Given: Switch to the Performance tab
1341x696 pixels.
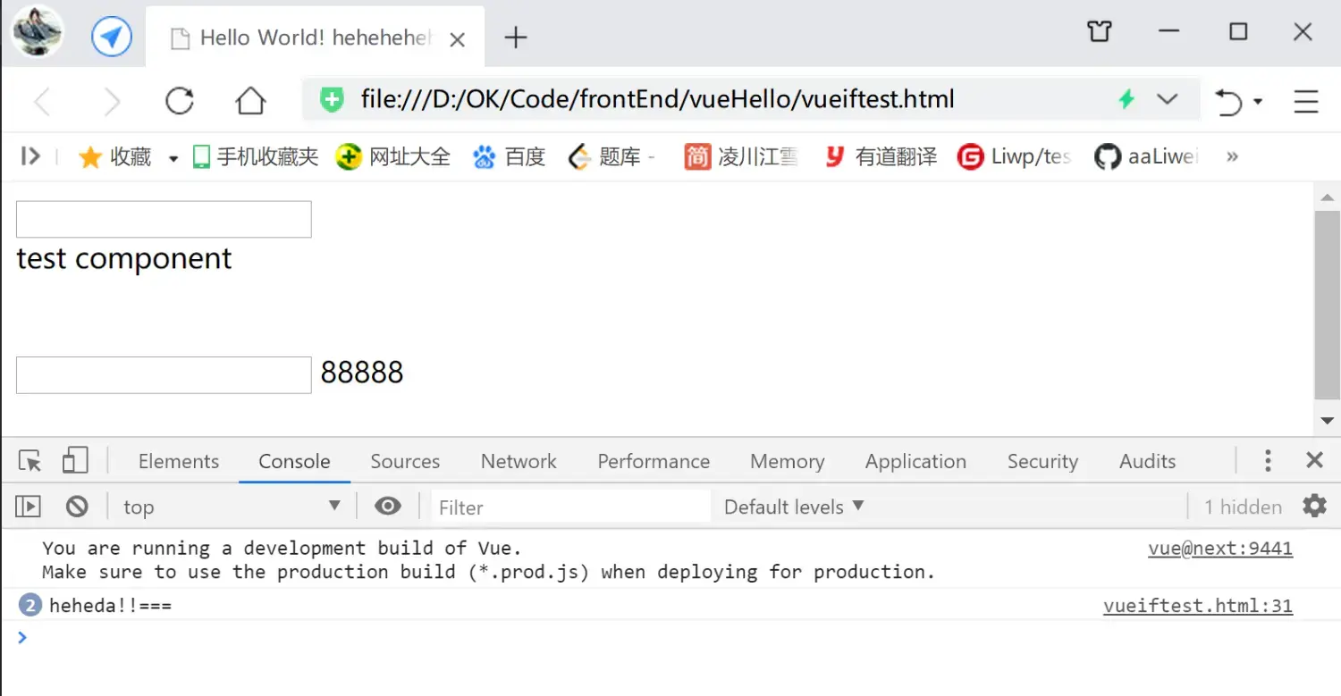Looking at the screenshot, I should tap(654, 461).
